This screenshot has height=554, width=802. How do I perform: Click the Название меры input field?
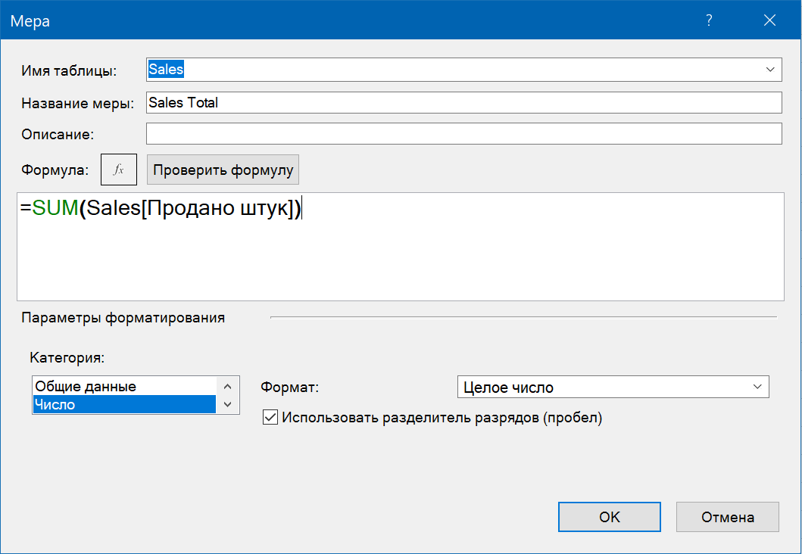464,103
